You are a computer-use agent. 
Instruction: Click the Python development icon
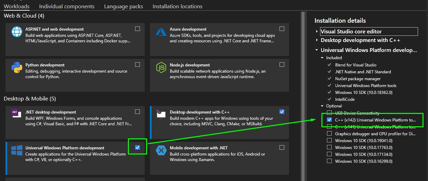[17, 67]
